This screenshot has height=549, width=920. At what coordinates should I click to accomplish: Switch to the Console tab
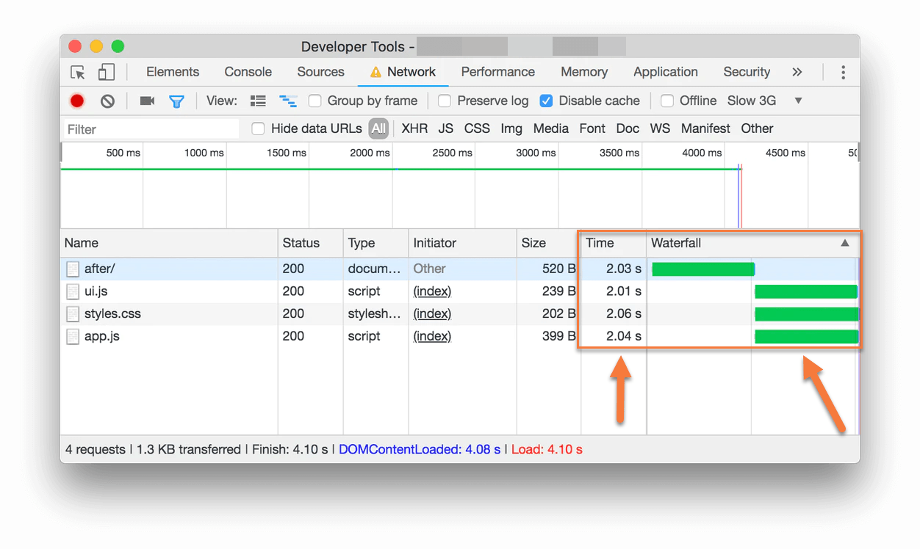click(248, 72)
